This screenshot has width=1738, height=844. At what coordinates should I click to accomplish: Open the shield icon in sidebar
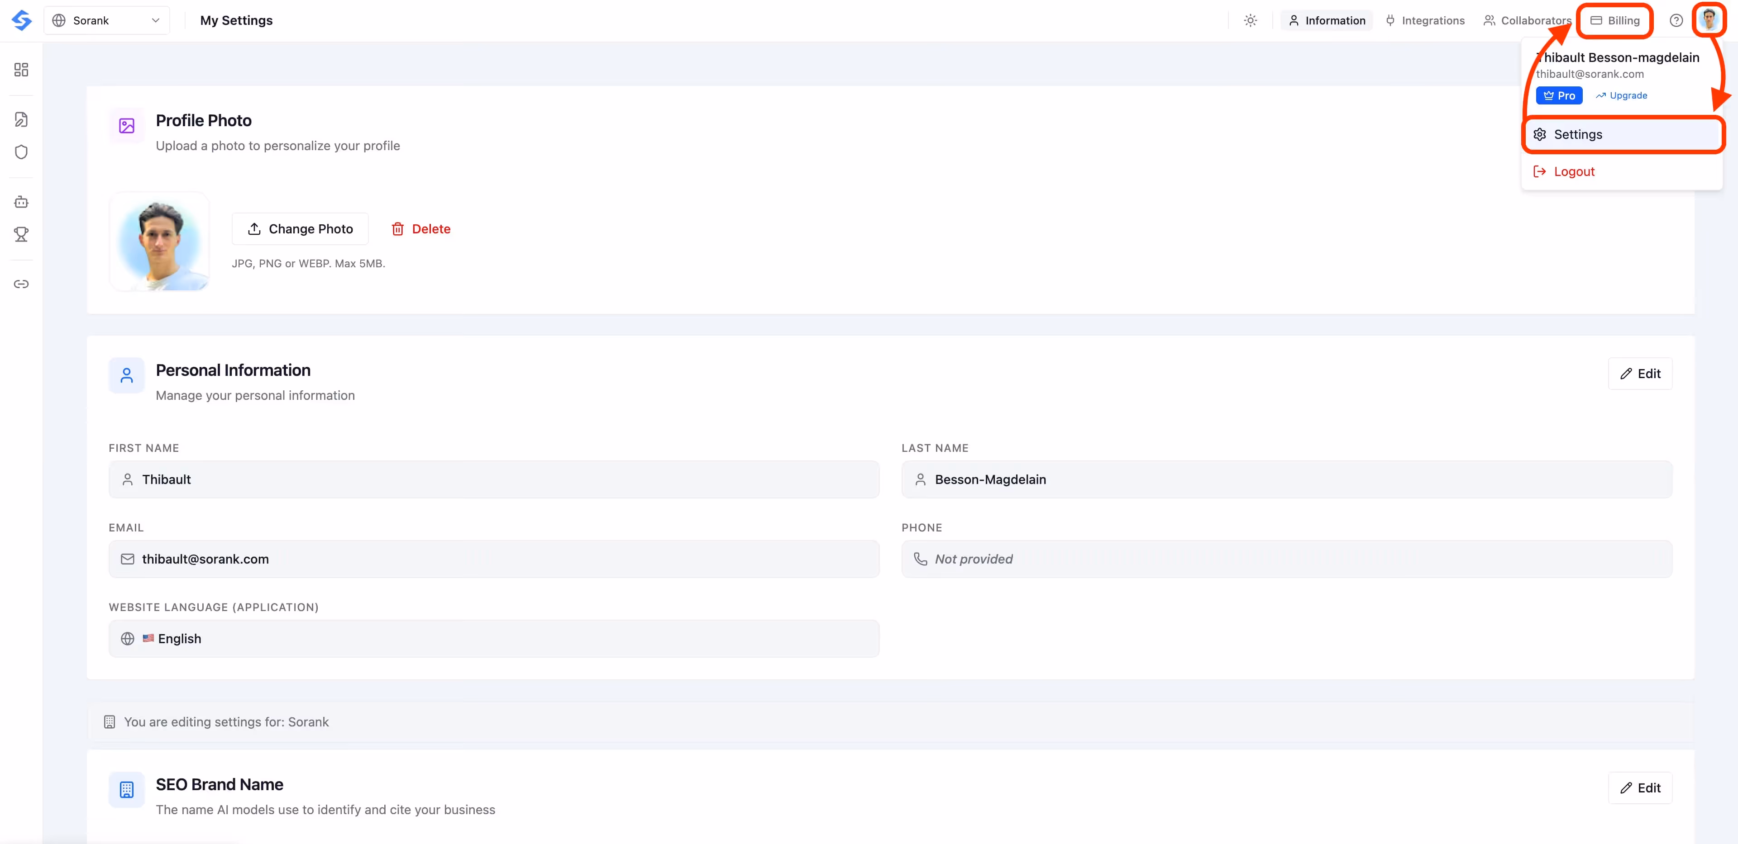click(21, 152)
